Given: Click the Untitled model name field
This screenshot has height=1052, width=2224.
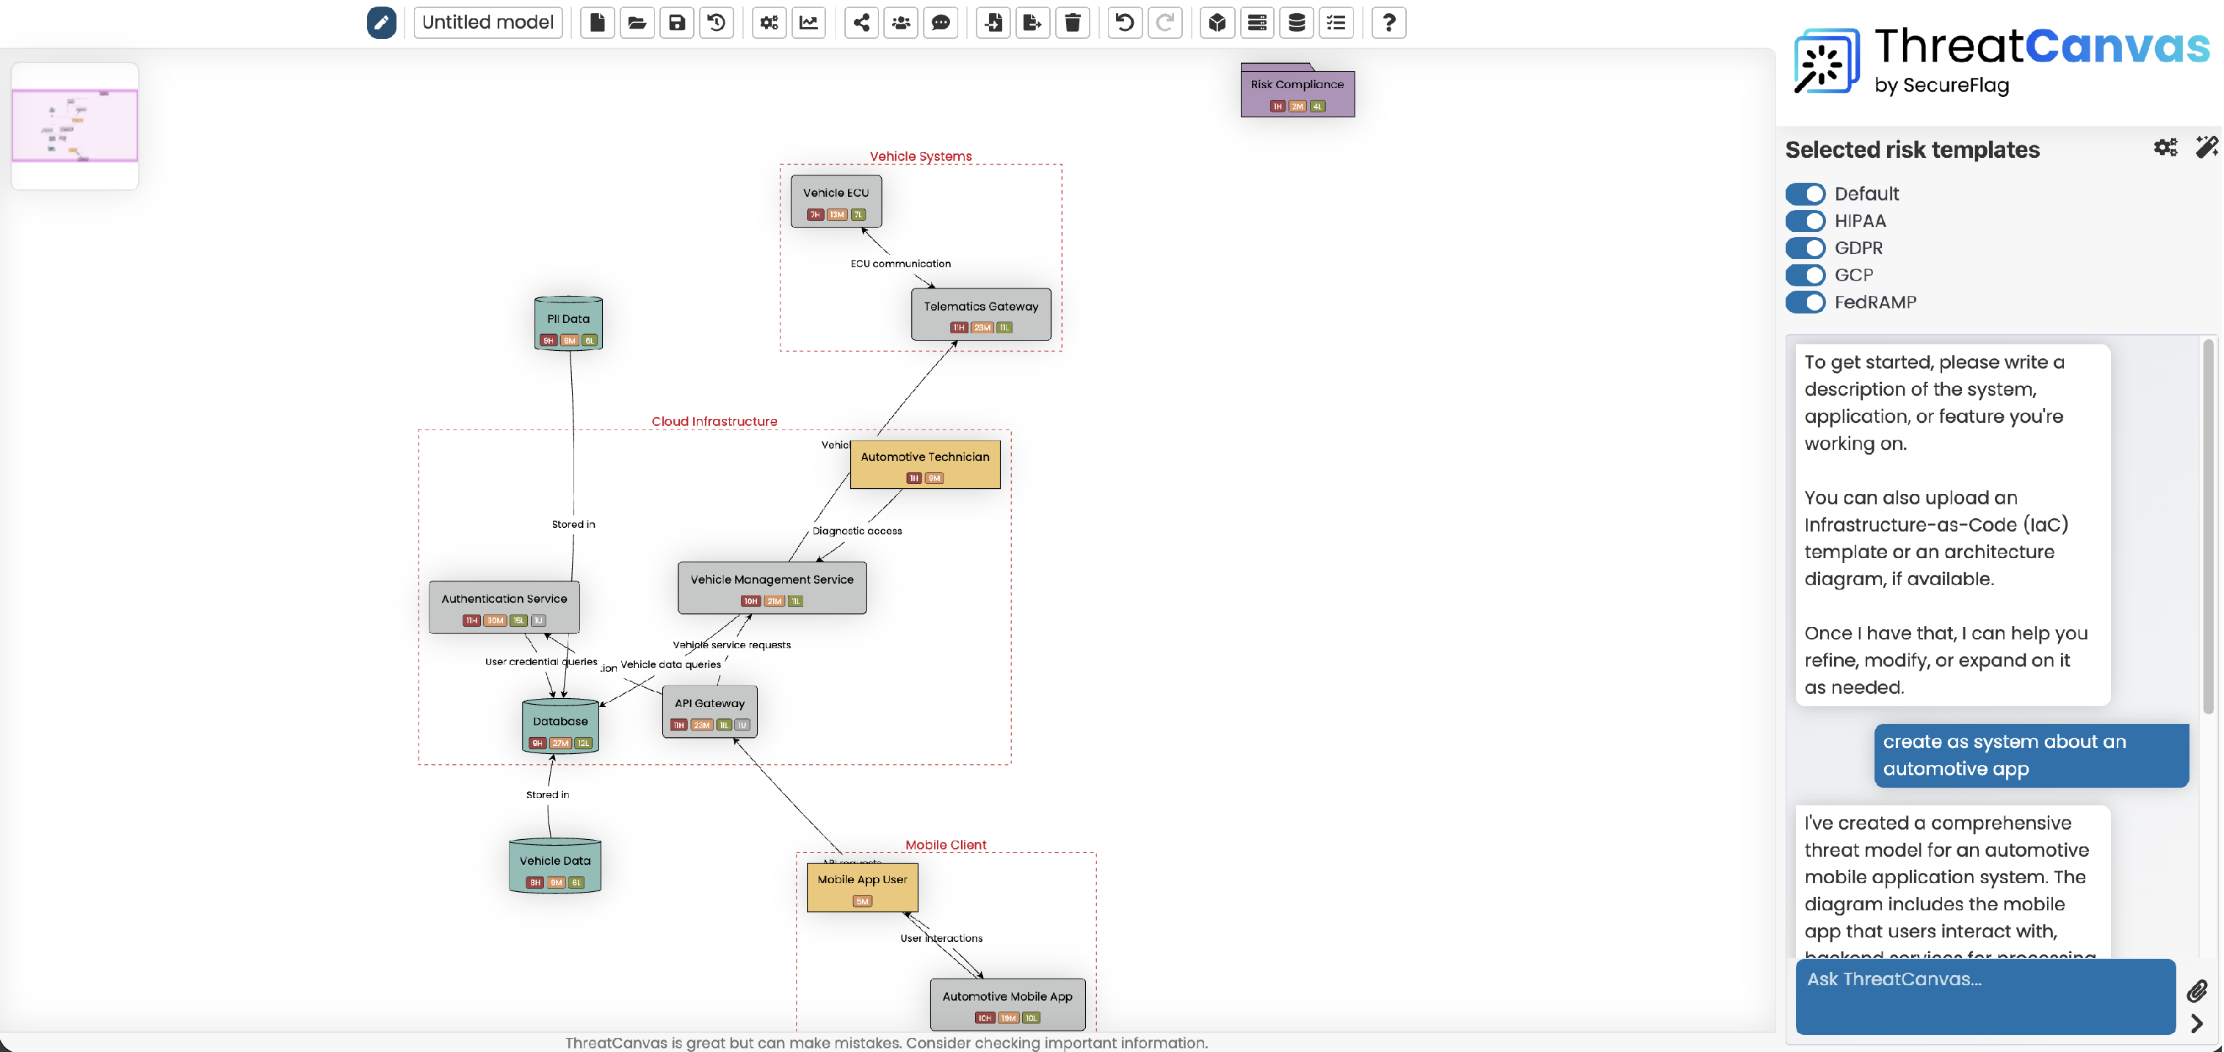Looking at the screenshot, I should pos(488,23).
